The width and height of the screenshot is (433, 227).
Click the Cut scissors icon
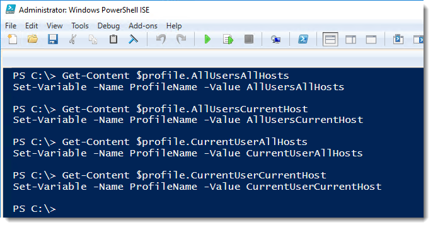pos(72,39)
